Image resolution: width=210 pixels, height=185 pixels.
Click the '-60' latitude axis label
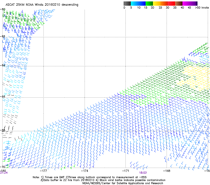(x=3, y=9)
